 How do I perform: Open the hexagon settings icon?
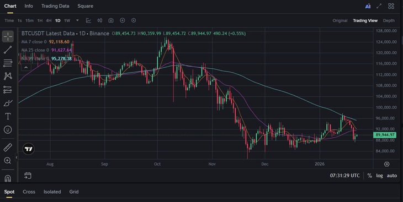pos(134,20)
